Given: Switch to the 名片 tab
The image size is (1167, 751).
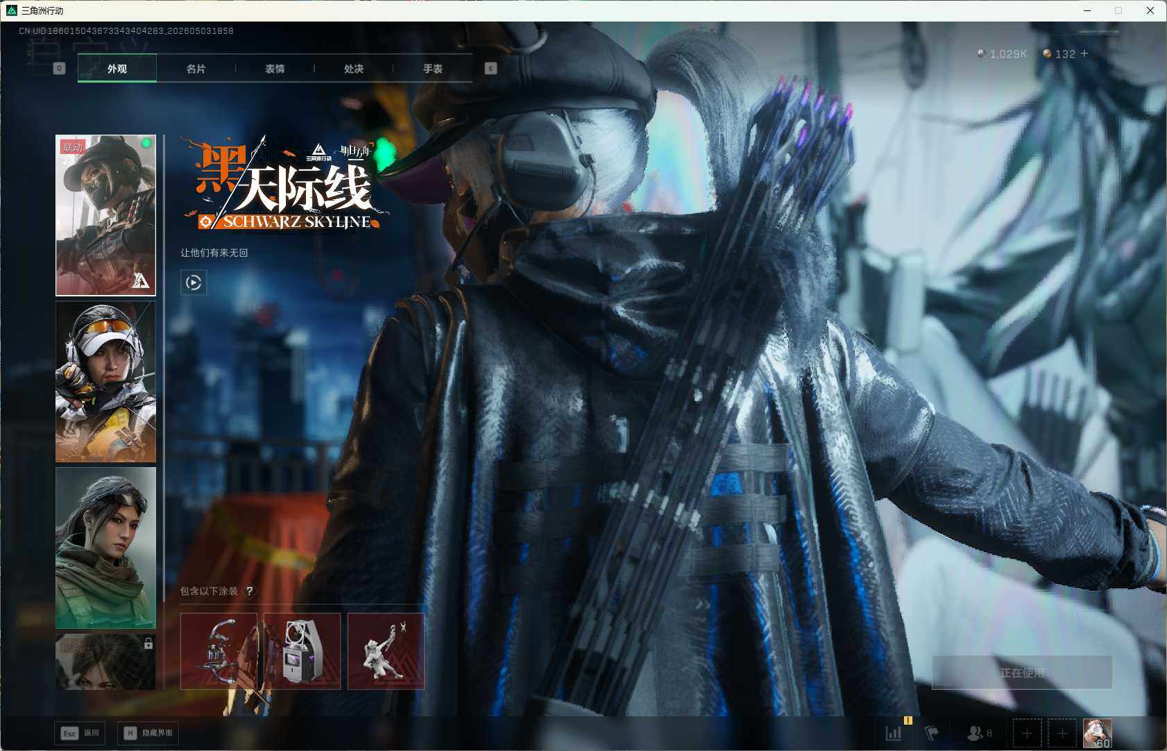Looking at the screenshot, I should 196,69.
